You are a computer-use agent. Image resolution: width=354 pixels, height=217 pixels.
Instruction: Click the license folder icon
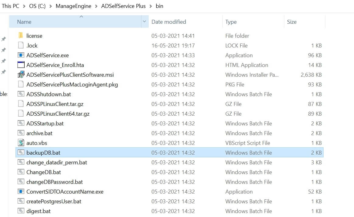tap(21, 36)
